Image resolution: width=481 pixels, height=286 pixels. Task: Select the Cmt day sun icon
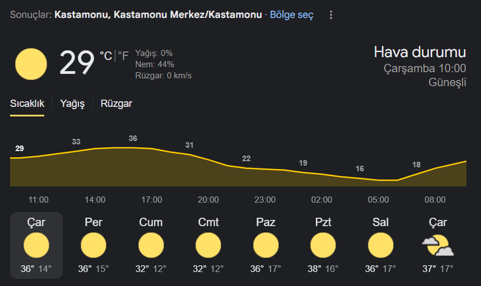point(208,245)
